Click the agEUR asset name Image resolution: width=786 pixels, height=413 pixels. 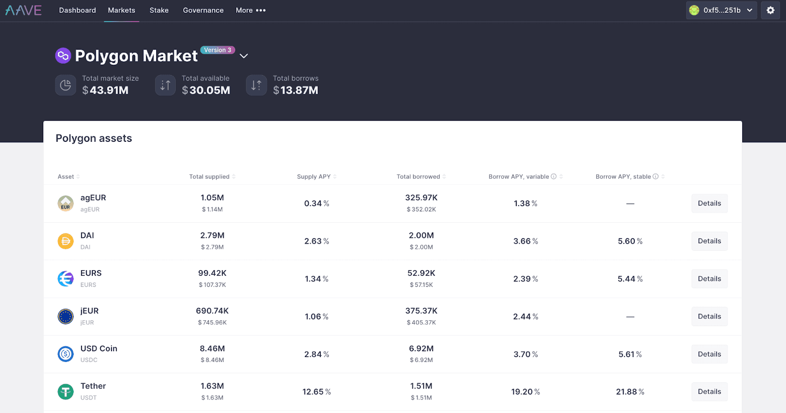(93, 198)
